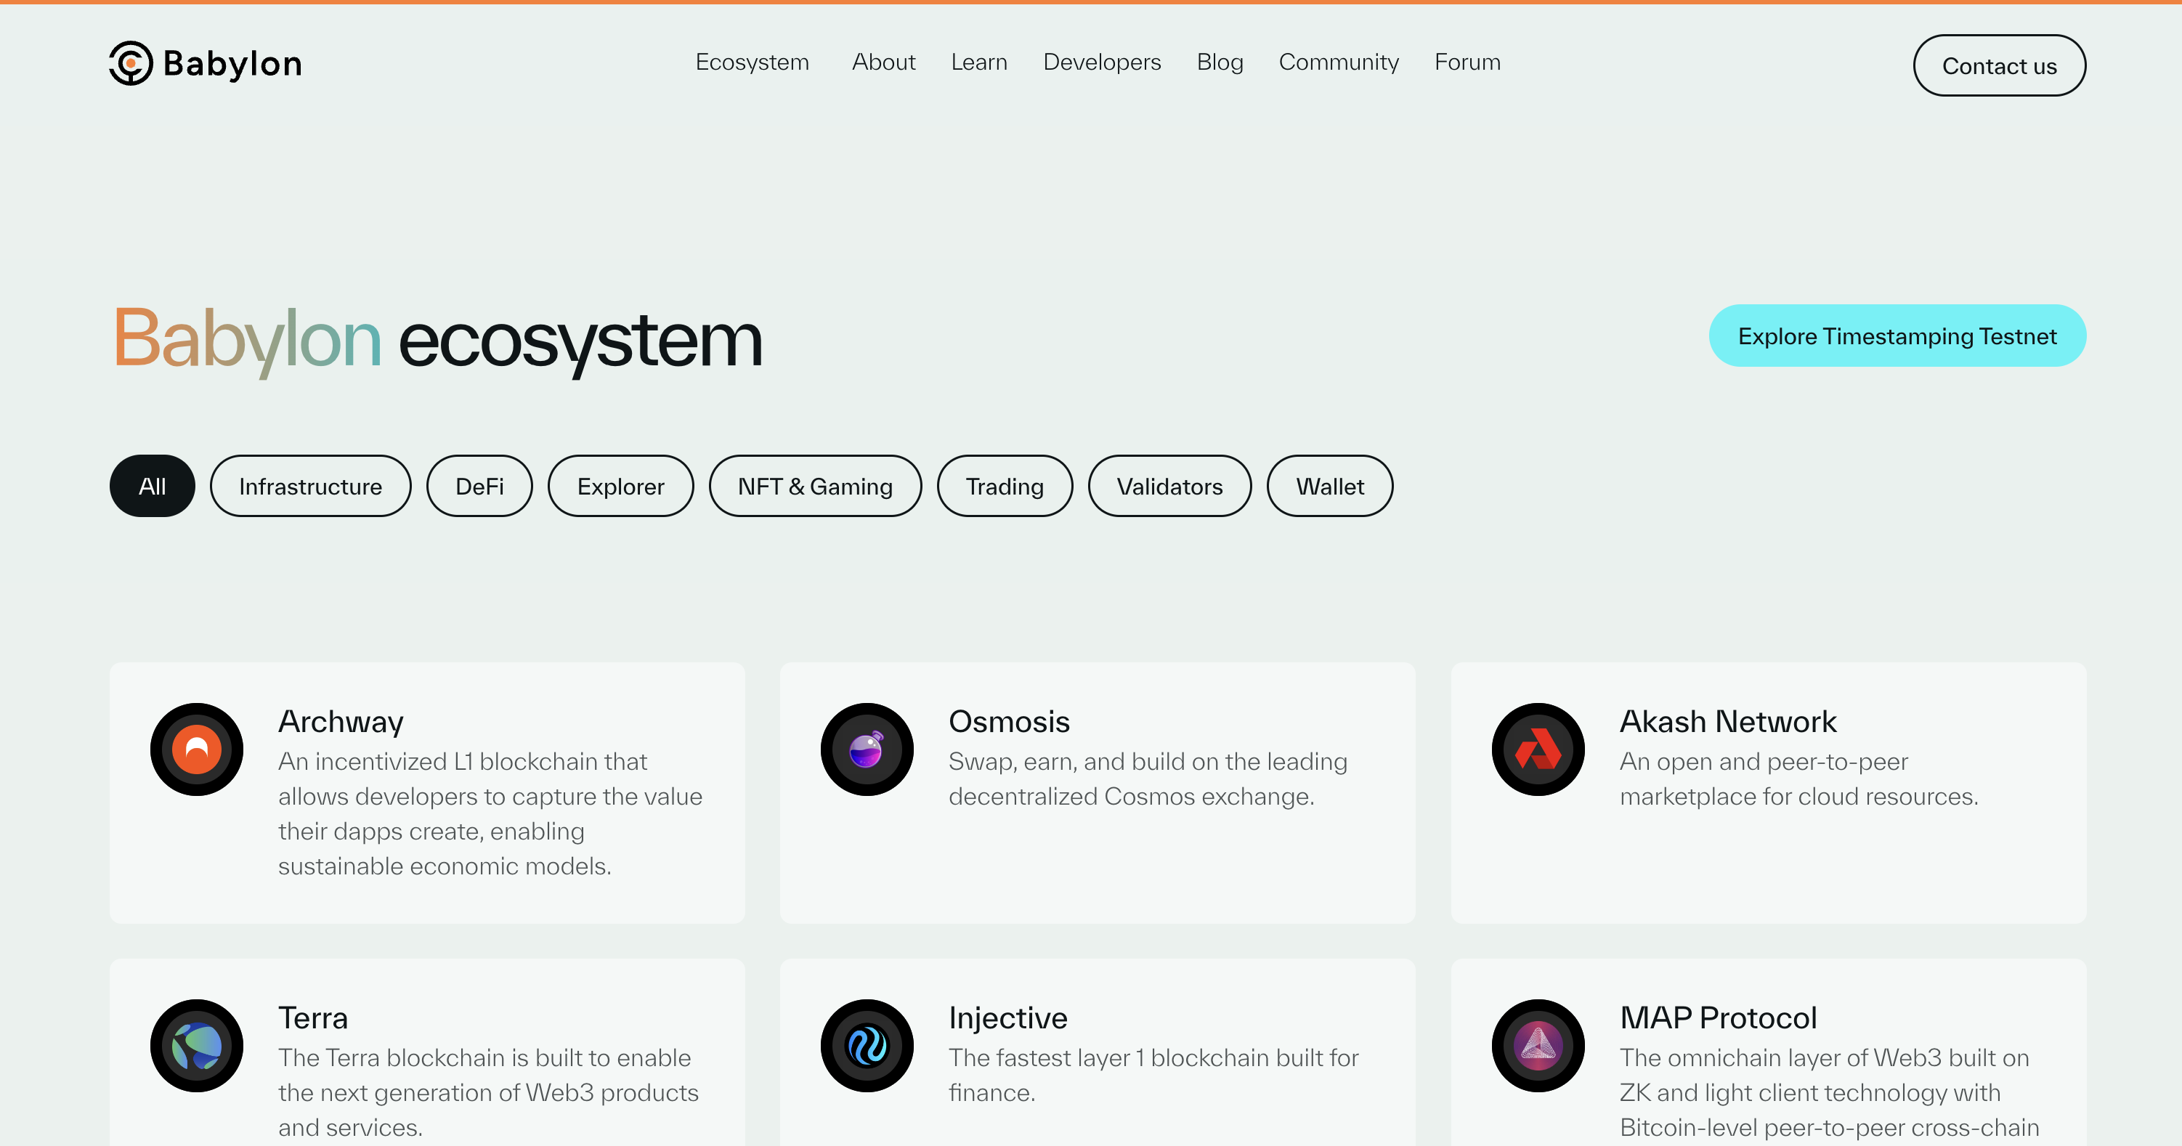Open the Terra card title

click(312, 1017)
